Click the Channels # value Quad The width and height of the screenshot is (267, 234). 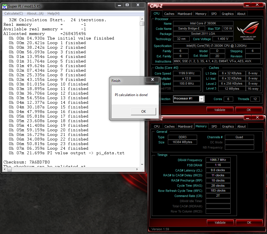pos(239,137)
